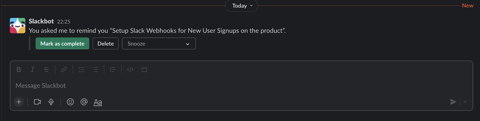
Task: Delete the Slackbot reminder
Action: pyautogui.click(x=106, y=44)
